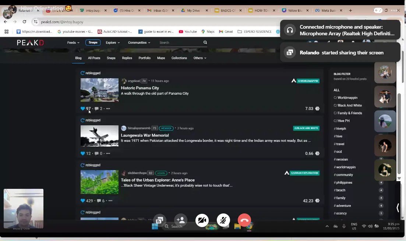Open the Historic Panama City thumbnail
The width and height of the screenshot is (406, 241).
[x=99, y=90]
